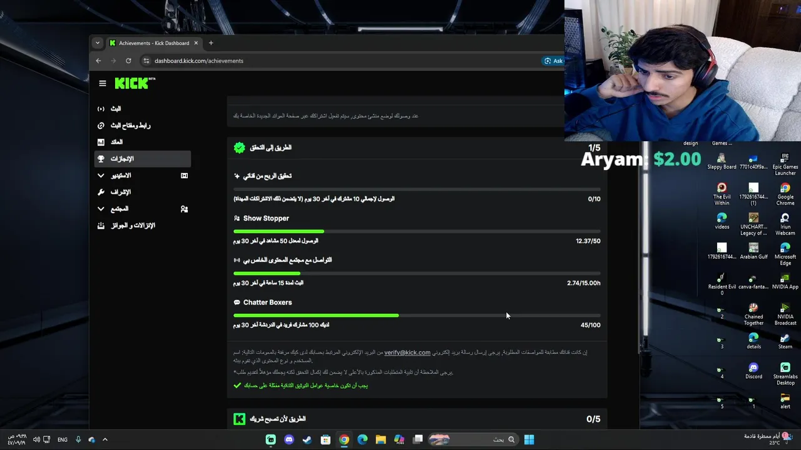The image size is (801, 450).
Task: Close the Achievements - Kick Dashboard tab
Action: click(x=196, y=43)
